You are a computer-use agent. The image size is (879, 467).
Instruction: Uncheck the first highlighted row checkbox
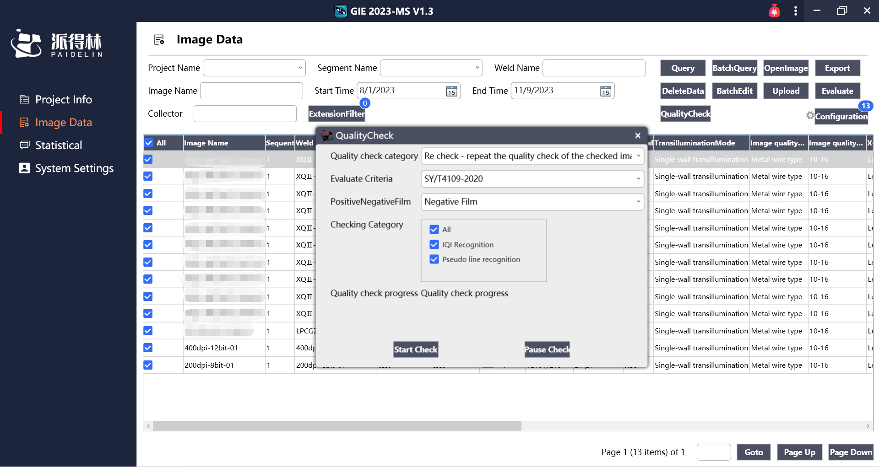pos(148,159)
